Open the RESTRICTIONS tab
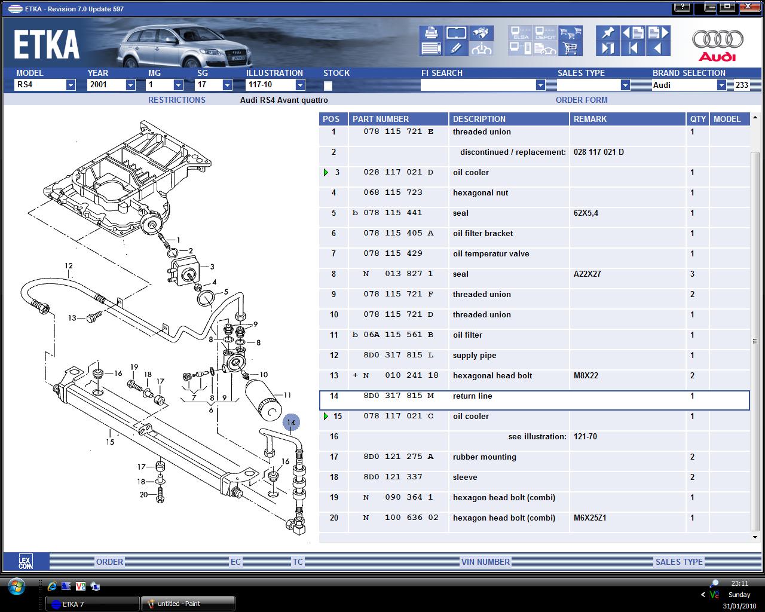The image size is (765, 612). click(176, 100)
